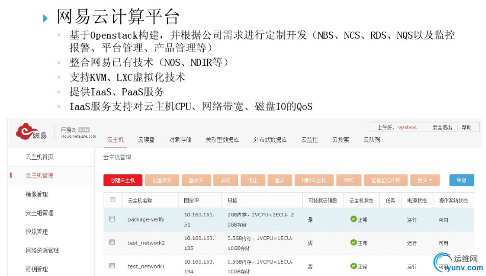The image size is (486, 276).
Task: Click IP address 10.160.161.51
Action: coord(199,219)
